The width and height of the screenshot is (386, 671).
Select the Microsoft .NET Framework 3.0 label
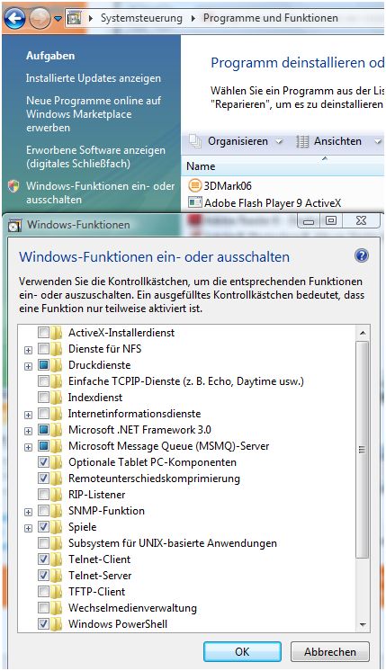pos(139,430)
